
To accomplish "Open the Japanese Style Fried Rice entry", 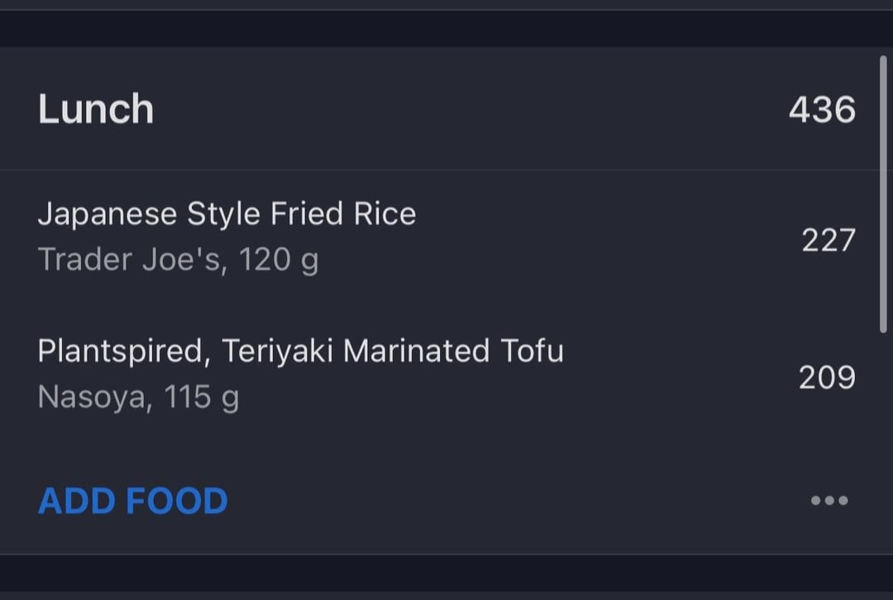I will 227,215.
